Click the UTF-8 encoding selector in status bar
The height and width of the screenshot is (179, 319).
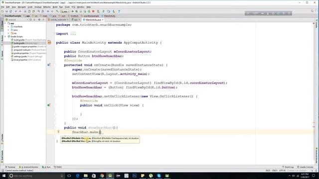[282, 171]
